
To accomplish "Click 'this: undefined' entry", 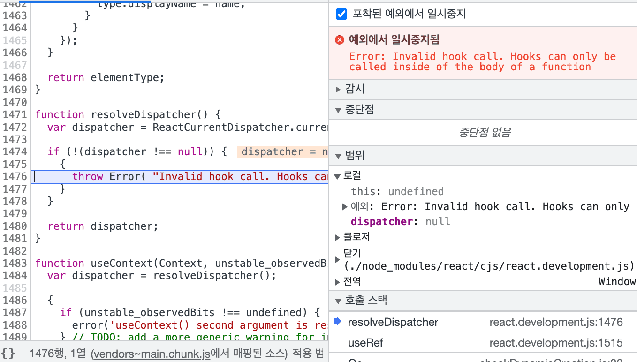I will tap(397, 191).
